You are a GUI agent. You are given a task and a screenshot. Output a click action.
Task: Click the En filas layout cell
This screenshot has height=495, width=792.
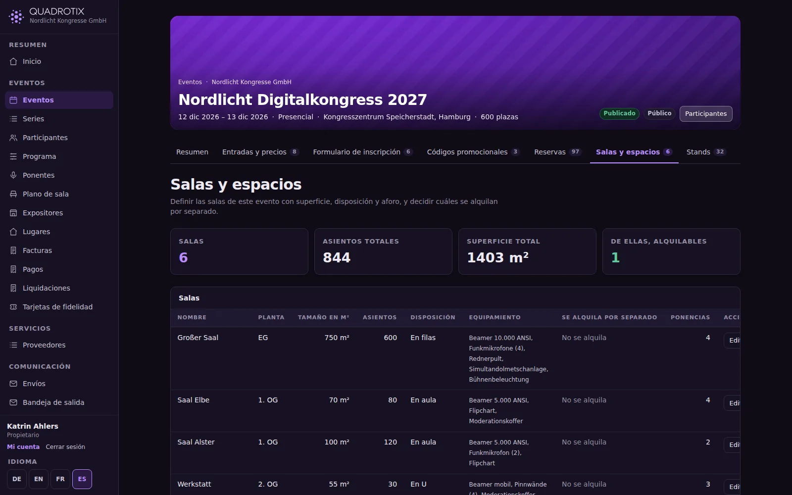(423, 338)
